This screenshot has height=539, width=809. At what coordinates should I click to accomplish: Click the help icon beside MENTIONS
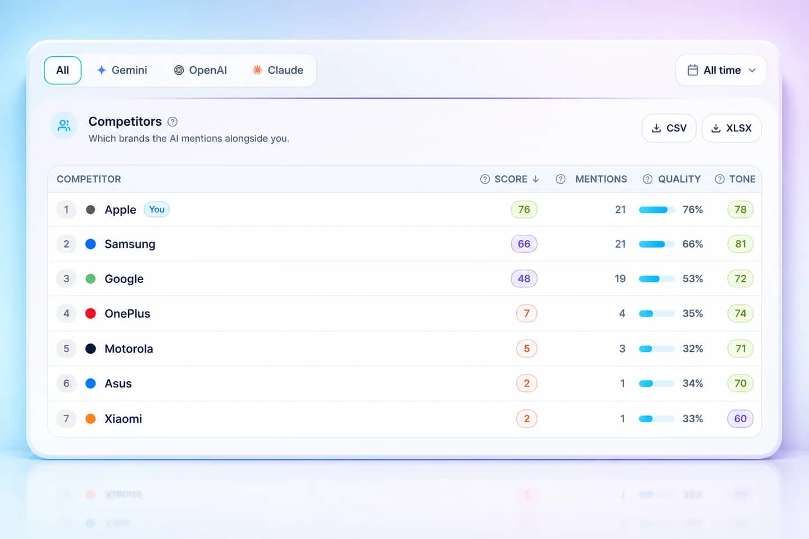tap(560, 179)
